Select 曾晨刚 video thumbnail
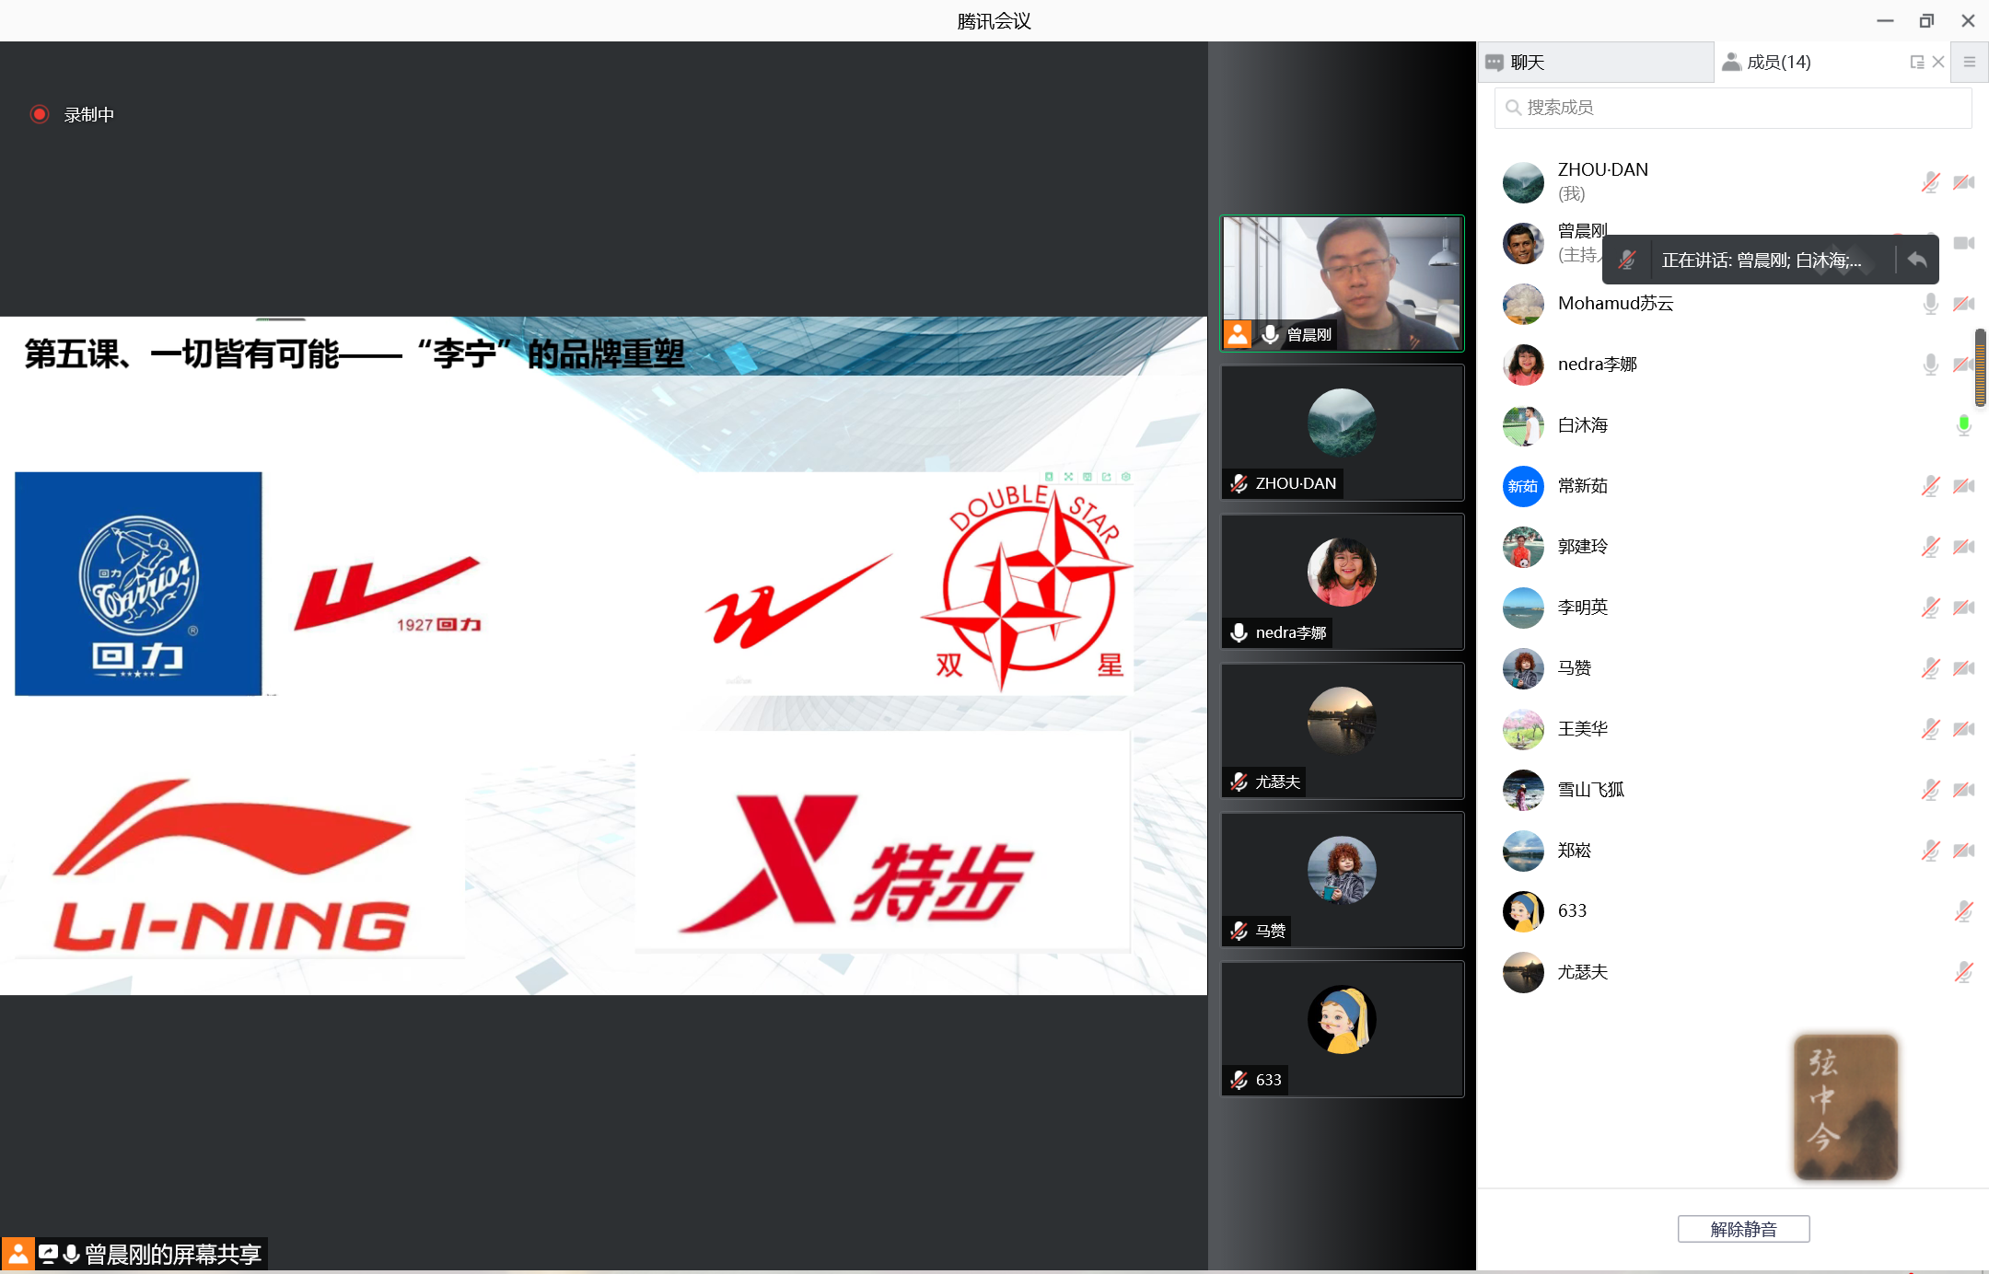1989x1274 pixels. pyautogui.click(x=1342, y=284)
